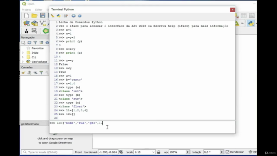Click the rotation 0,0 ° spinner arrows

222,152
